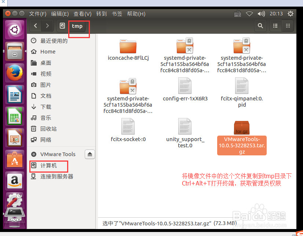Go to Home in the sidebar
The image size is (303, 236).
[x=62, y=52]
